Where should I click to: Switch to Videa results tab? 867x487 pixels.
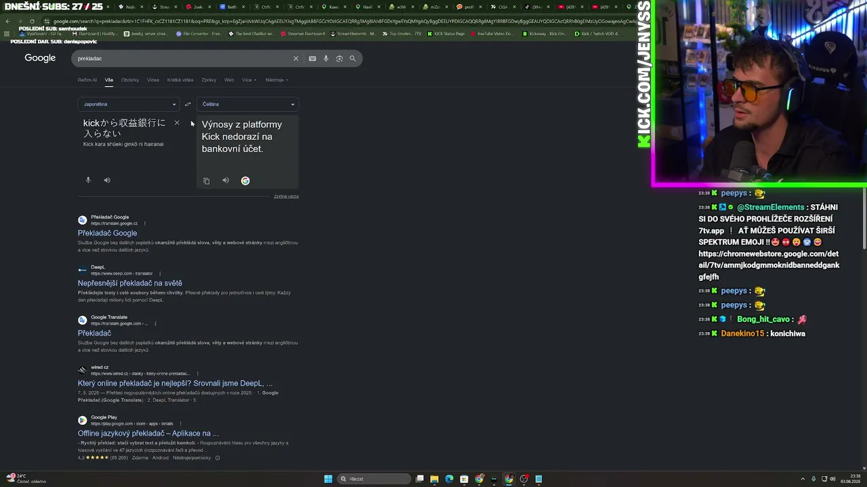(153, 80)
